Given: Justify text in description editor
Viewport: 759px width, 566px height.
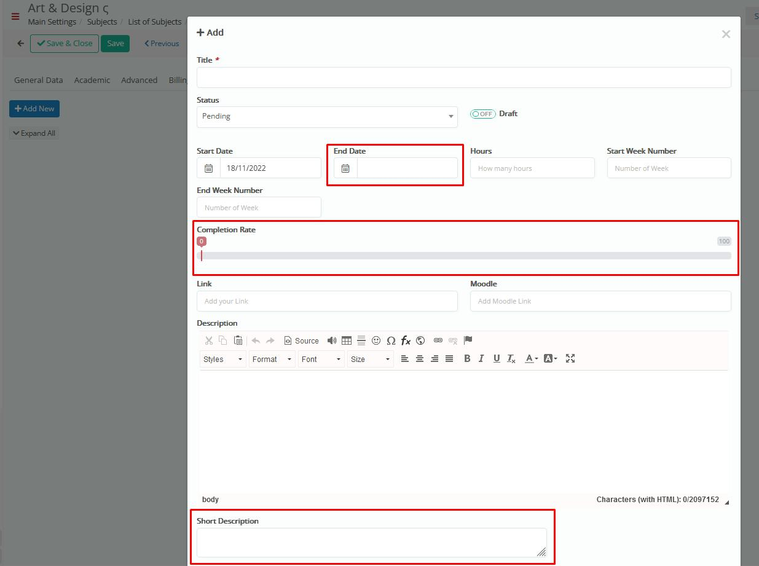Looking at the screenshot, I should (x=449, y=359).
